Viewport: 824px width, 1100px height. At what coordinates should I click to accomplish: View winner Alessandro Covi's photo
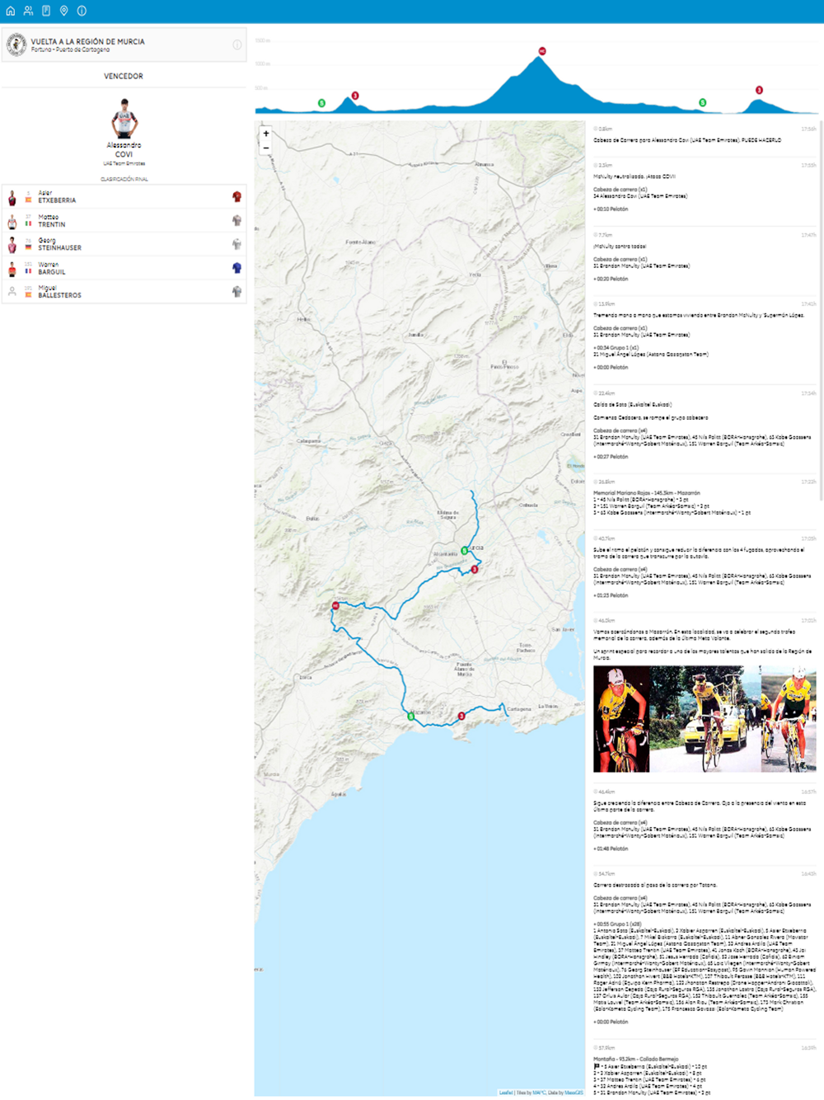(x=124, y=119)
